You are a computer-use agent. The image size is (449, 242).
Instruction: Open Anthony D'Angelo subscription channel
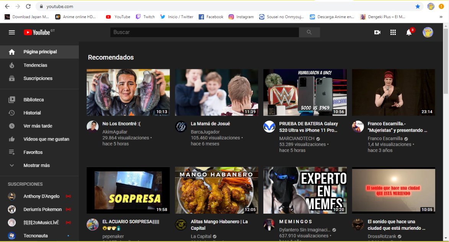[39, 196]
